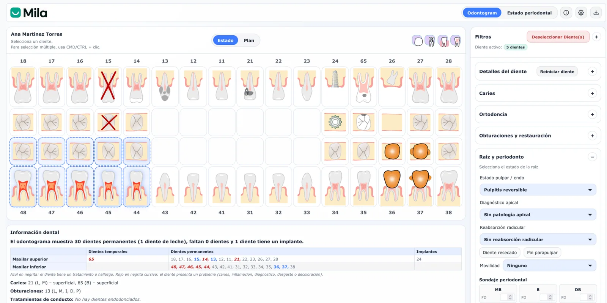The image size is (607, 303).
Task: Click Reiniciar diente button
Action: tap(557, 72)
